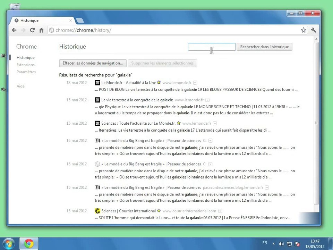
Task: Click the '18 mai 2012' date label
Action: tap(77, 83)
